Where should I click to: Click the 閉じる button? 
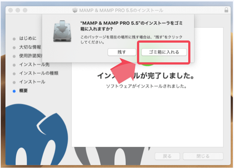pyautogui.click(x=203, y=156)
